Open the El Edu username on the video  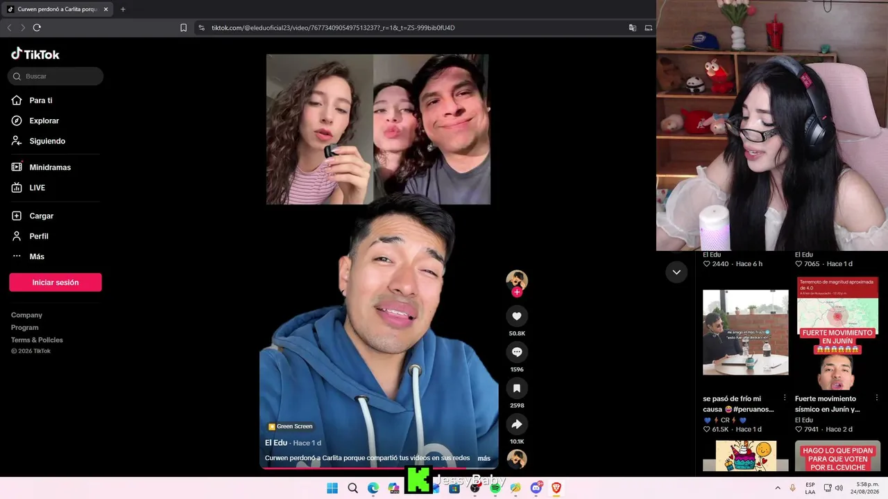click(x=276, y=443)
